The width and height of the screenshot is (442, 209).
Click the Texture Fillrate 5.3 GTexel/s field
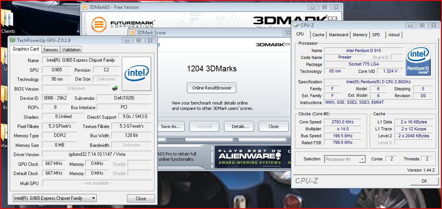[x=132, y=126]
